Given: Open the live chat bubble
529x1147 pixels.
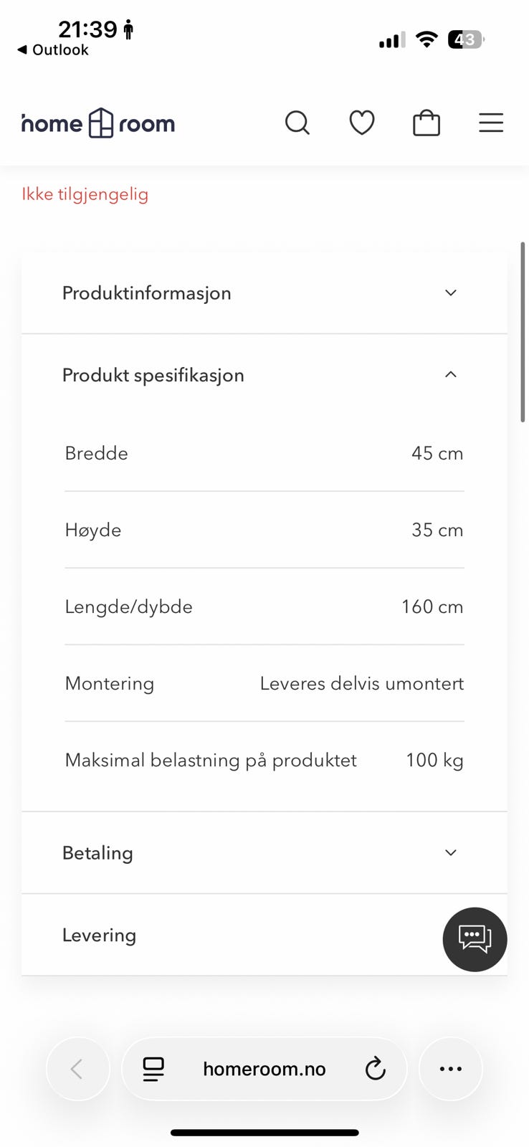Looking at the screenshot, I should pos(475,939).
